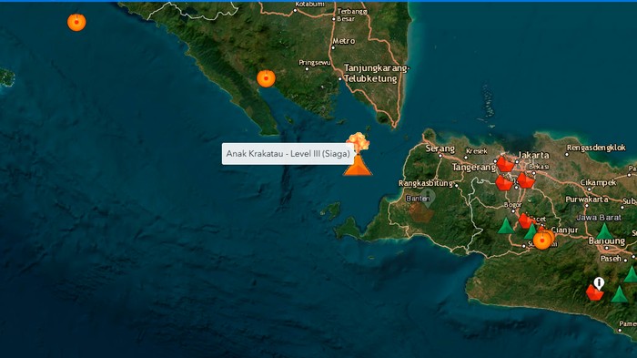Click the Cianjur town label
Screen dimensions: 637x358
564,230
